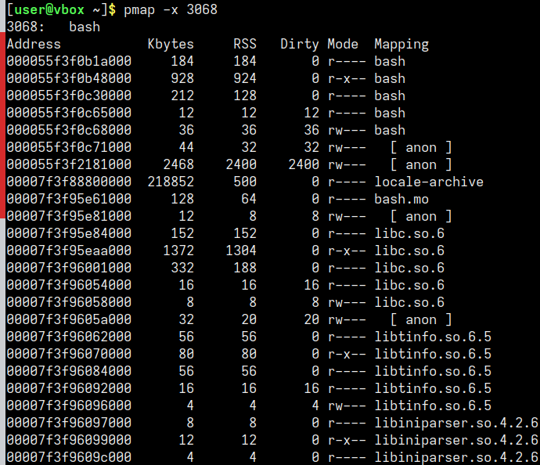The image size is (540, 465).
Task: Click the Mode column header
Action: [x=343, y=44]
